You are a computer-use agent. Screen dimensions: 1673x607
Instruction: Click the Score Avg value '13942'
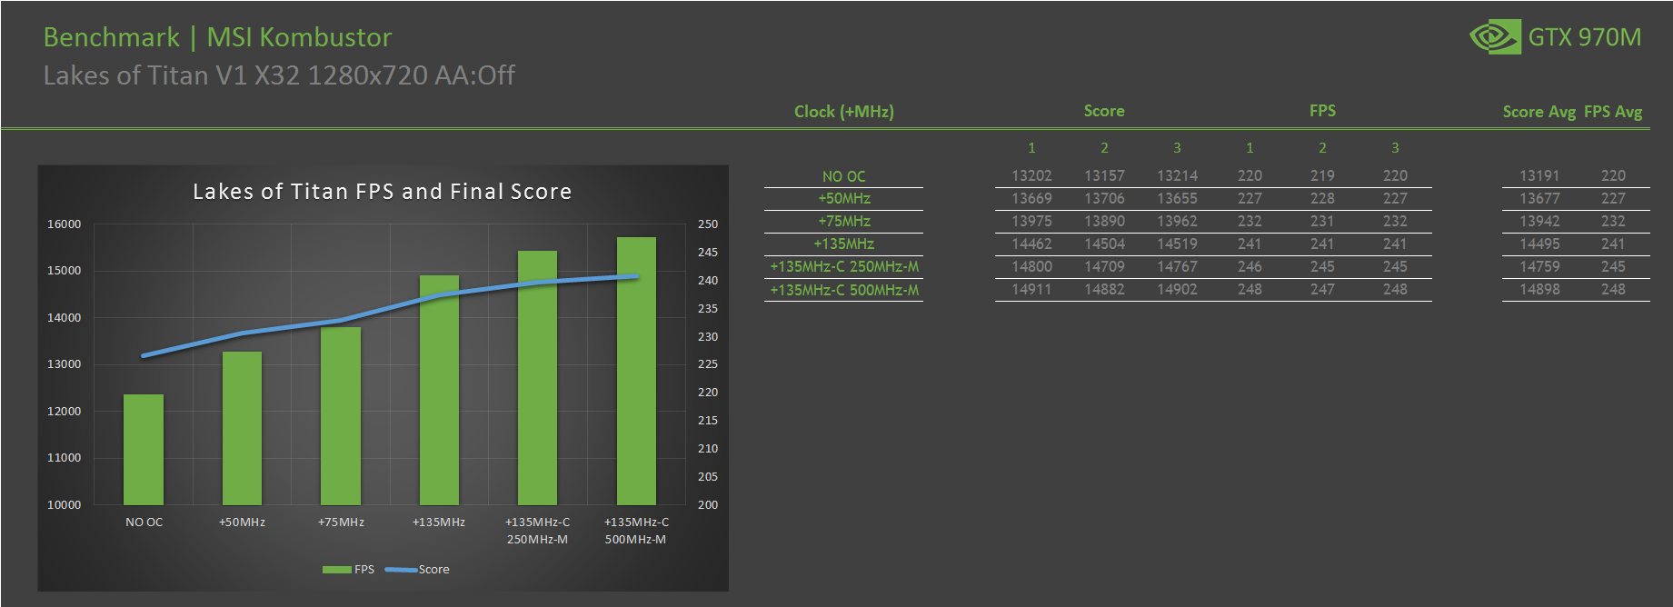(x=1539, y=222)
